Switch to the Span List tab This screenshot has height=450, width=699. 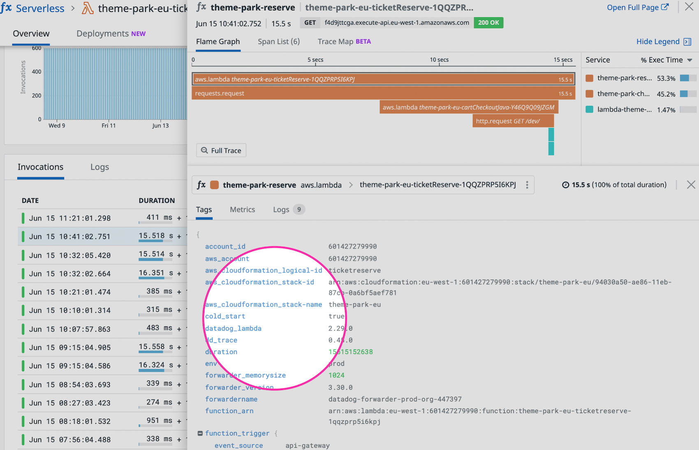point(278,41)
